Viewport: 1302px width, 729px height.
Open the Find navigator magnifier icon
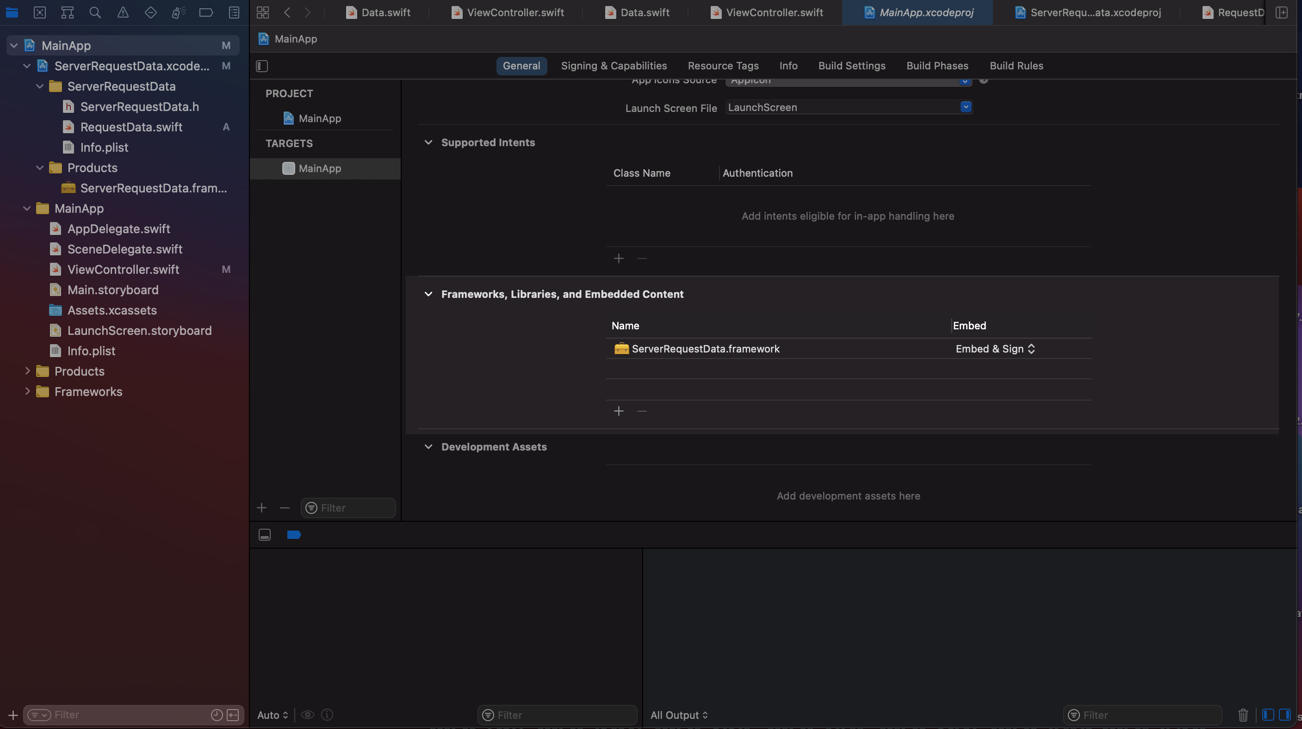pos(94,12)
